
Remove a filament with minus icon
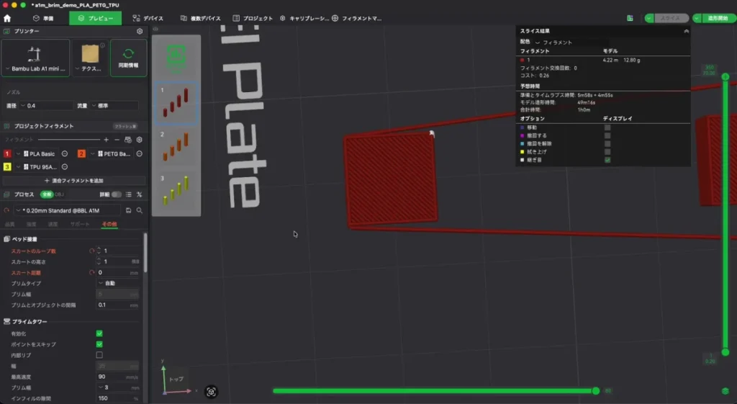(117, 140)
